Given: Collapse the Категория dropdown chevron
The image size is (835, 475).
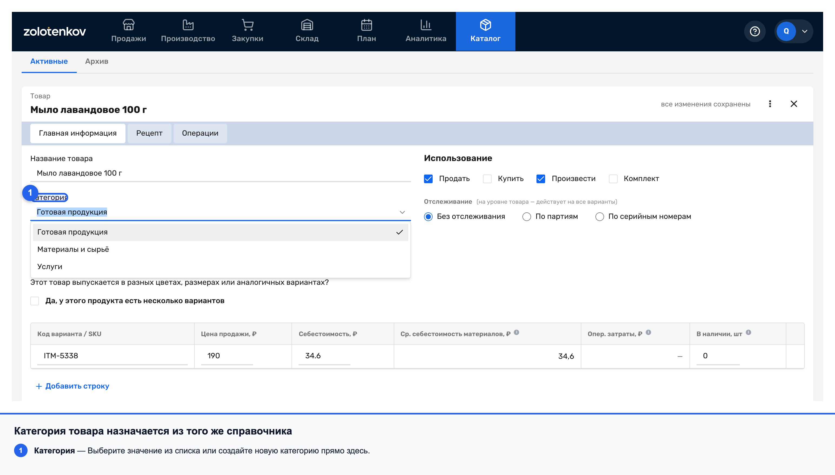Looking at the screenshot, I should 402,212.
